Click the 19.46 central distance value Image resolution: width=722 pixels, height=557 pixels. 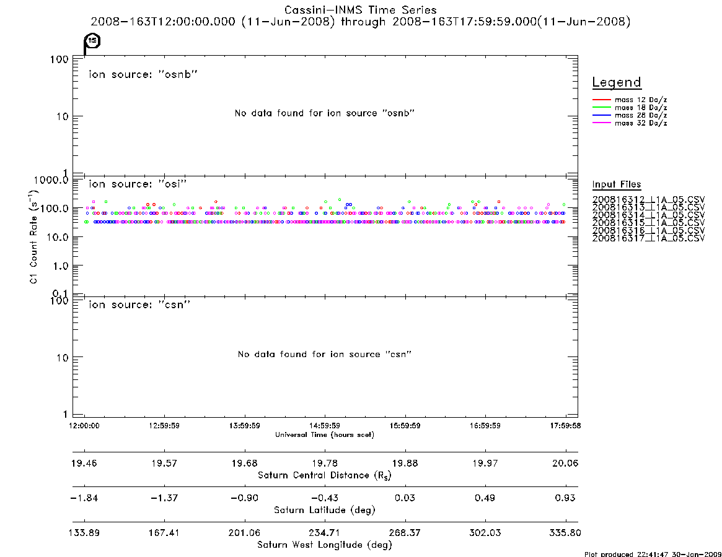coord(84,463)
